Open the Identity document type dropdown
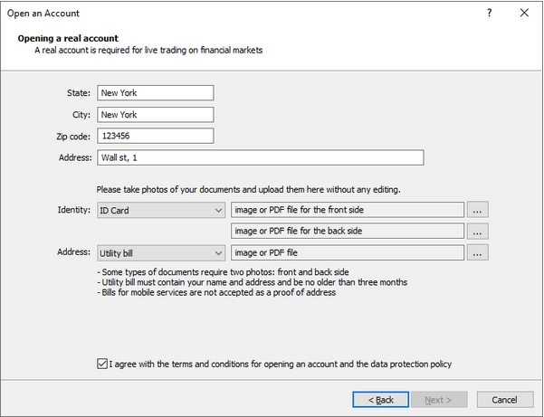544x417 pixels. coord(160,210)
